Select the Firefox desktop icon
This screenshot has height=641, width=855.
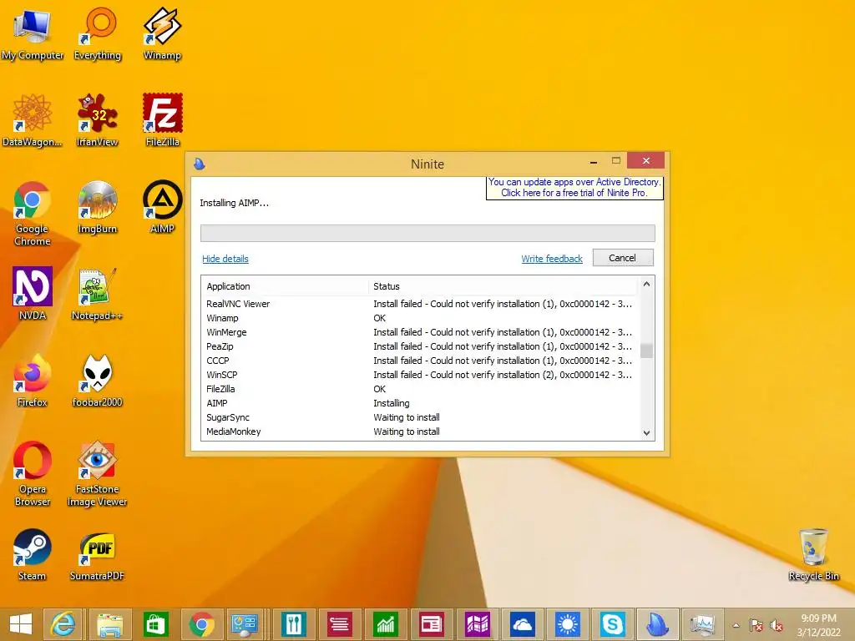pyautogui.click(x=33, y=381)
